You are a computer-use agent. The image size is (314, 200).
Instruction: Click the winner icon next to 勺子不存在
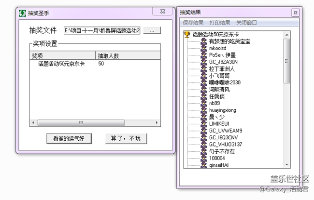point(204,151)
